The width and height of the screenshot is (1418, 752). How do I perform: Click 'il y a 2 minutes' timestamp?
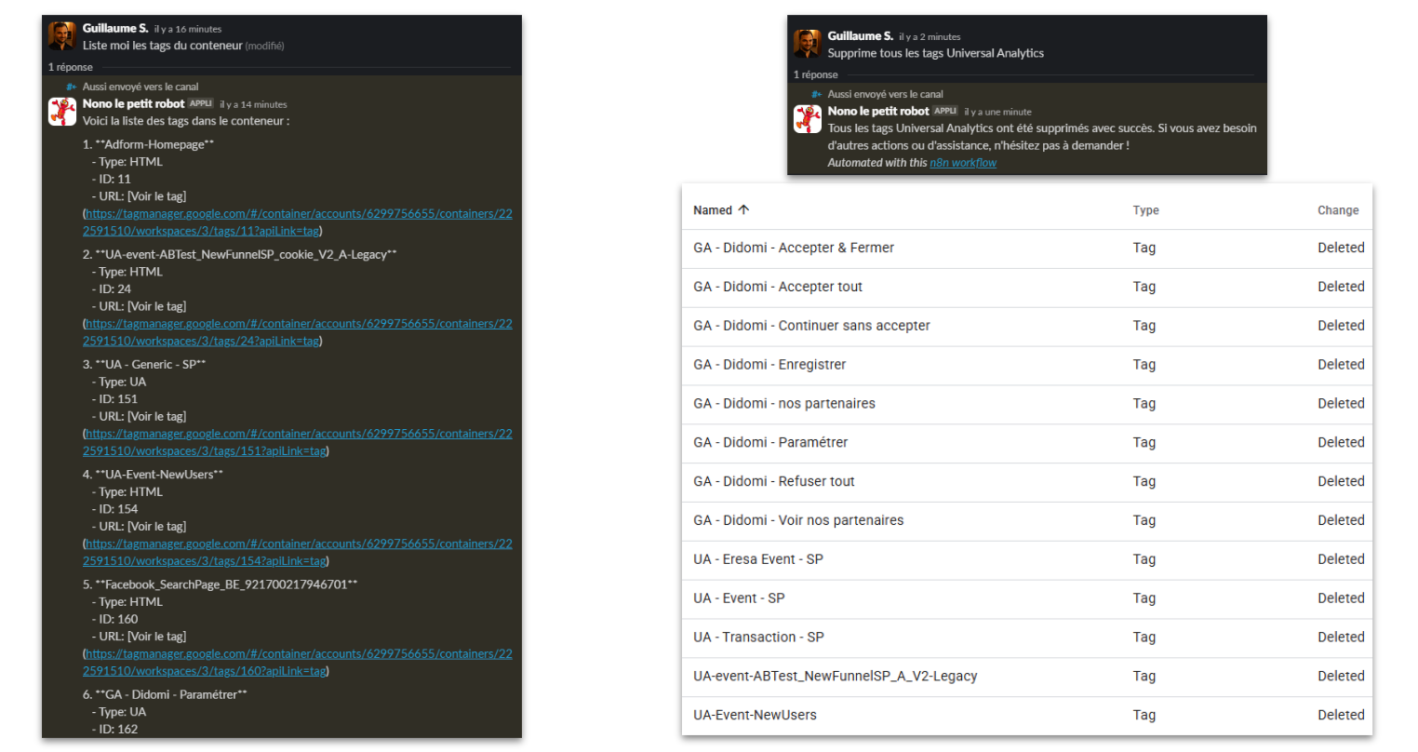930,36
